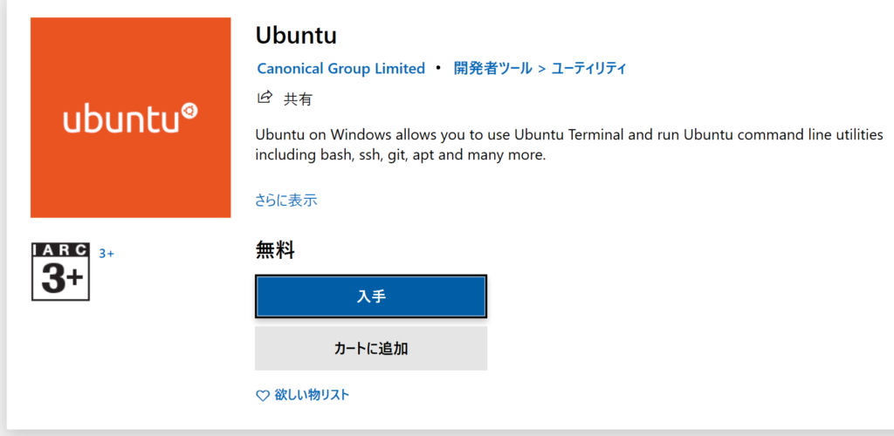894x436 pixels.
Task: Select the 欲しい物リスト wishlist text
Action: tap(312, 395)
